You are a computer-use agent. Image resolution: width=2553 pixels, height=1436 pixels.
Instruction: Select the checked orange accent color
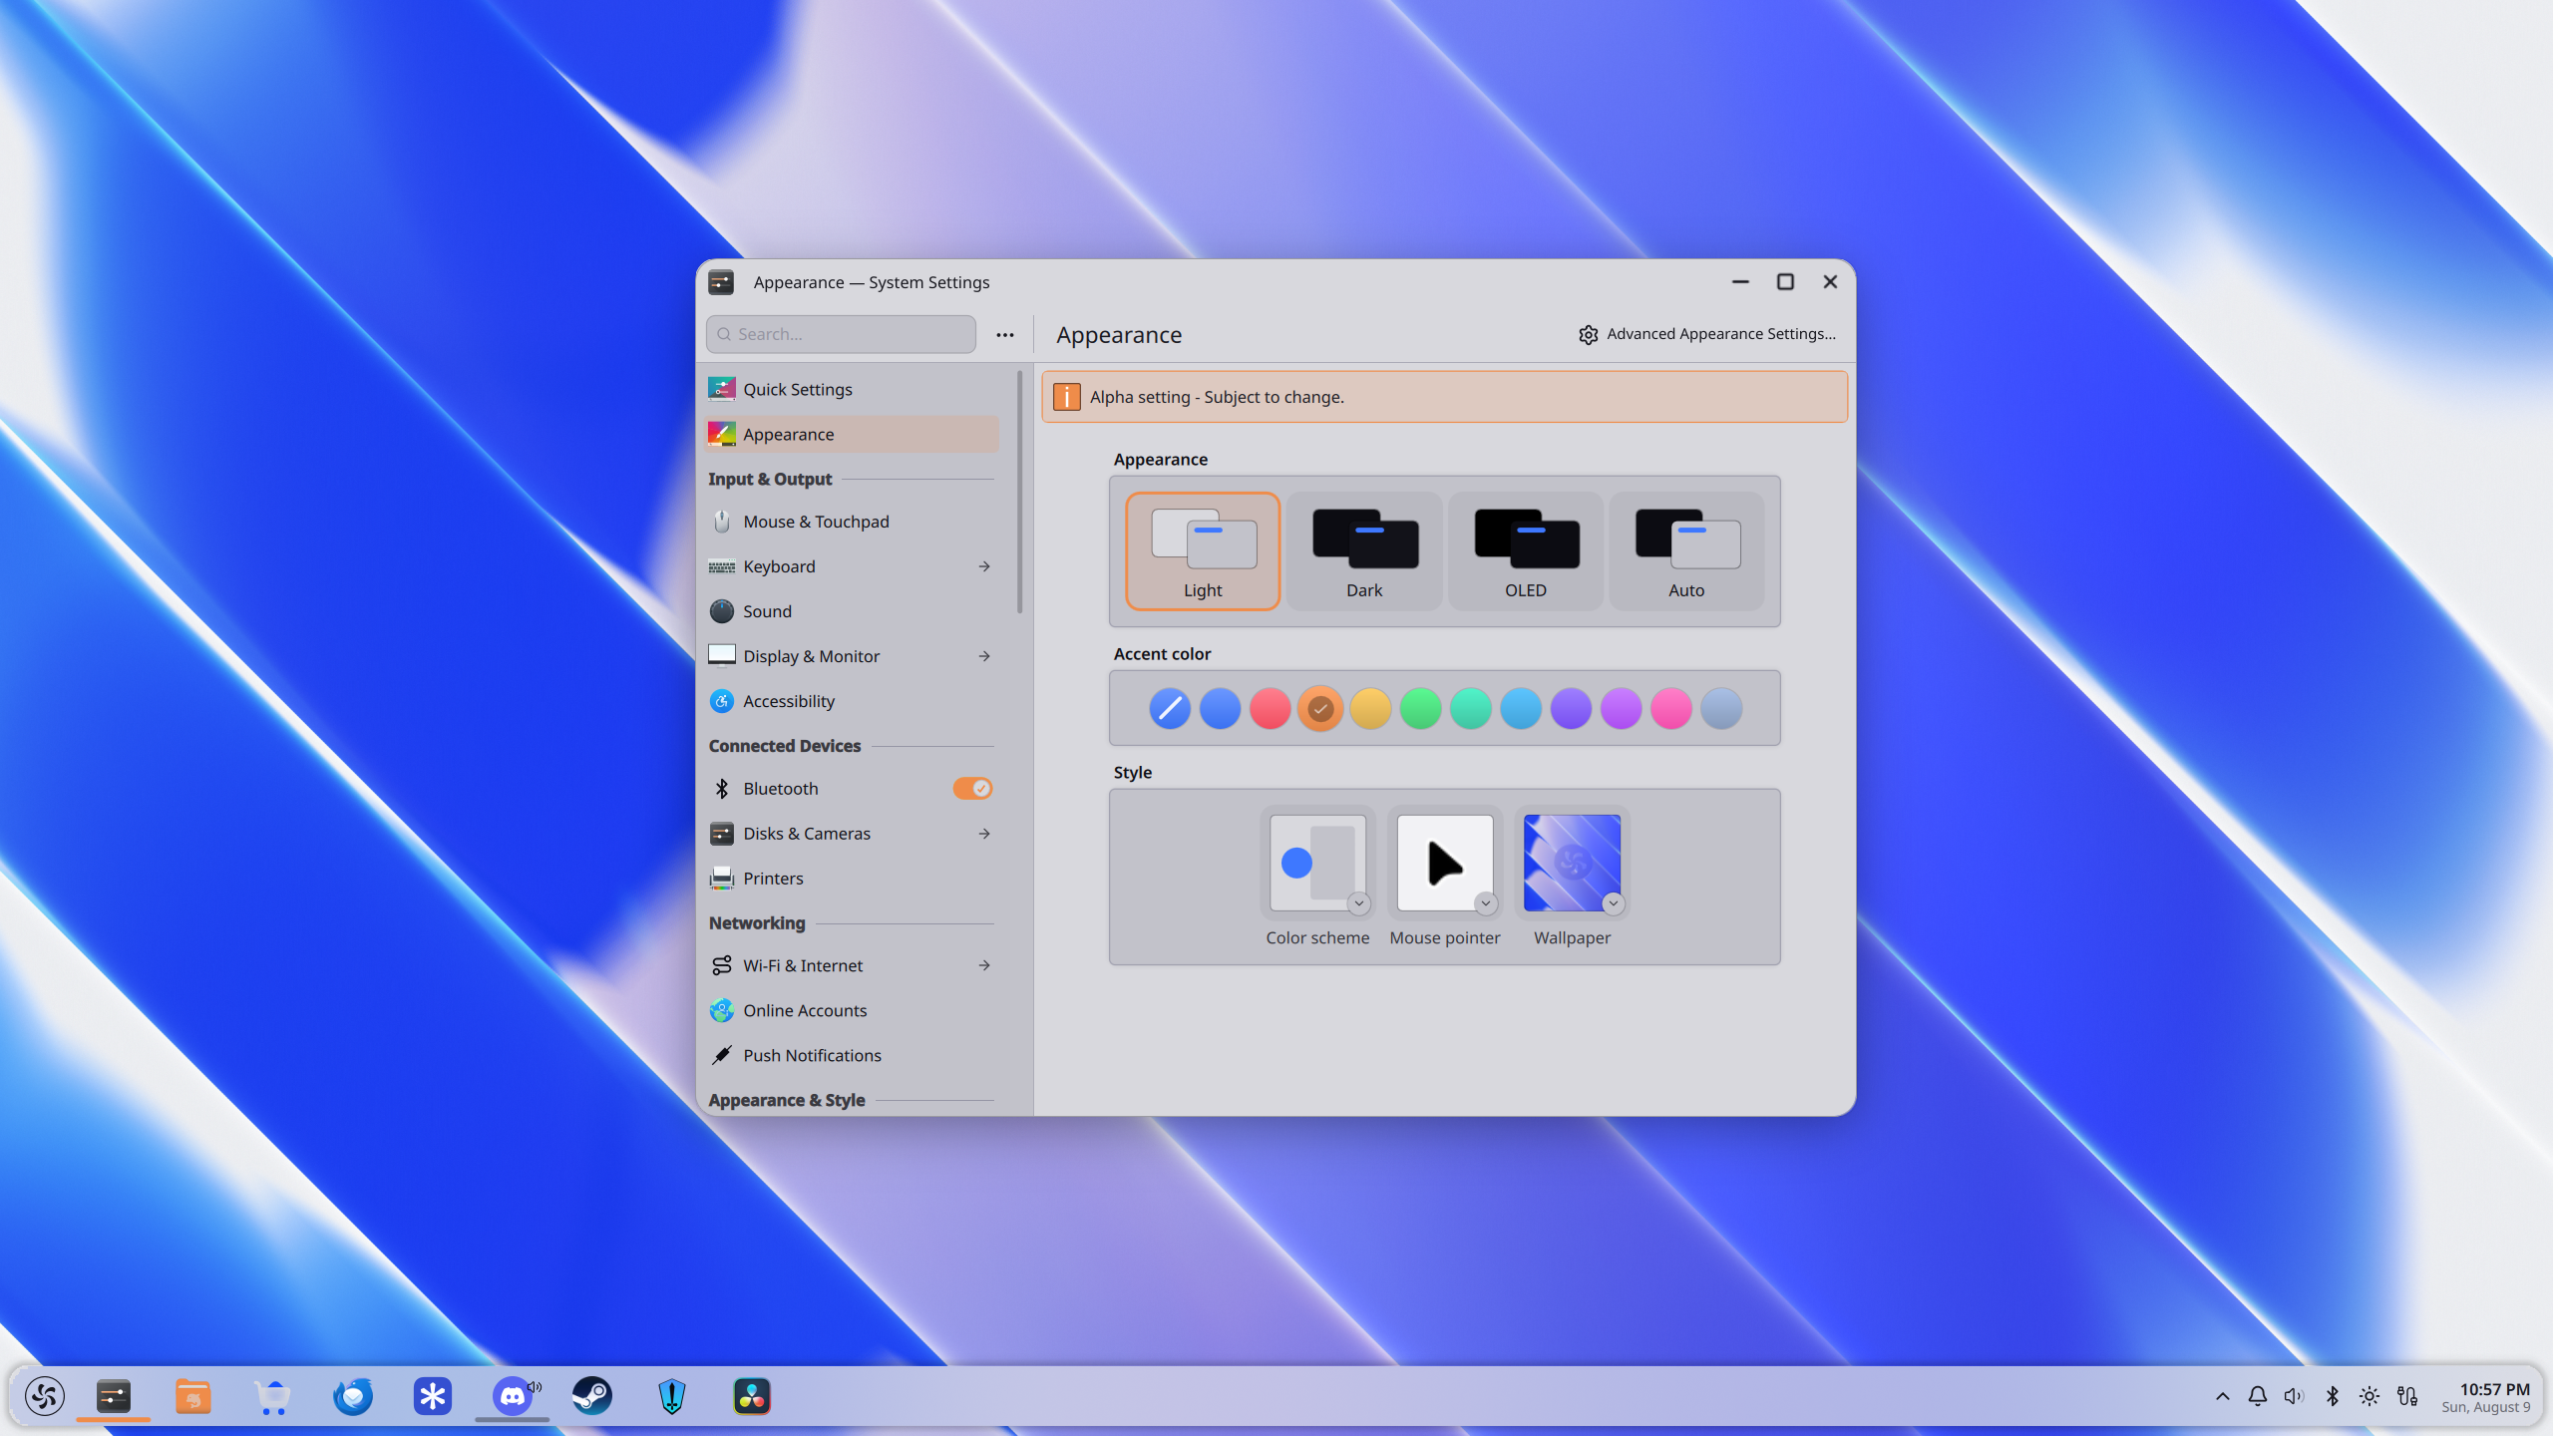1320,709
